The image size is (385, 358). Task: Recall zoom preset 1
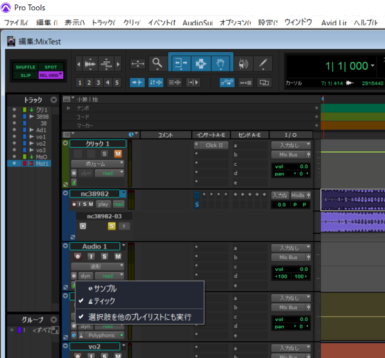click(80, 83)
